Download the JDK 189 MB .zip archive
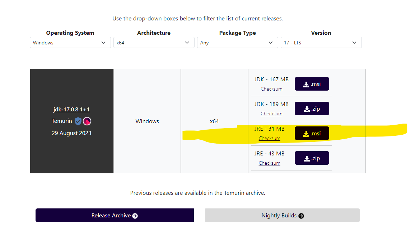Viewport: 420px width, 236px height. pyautogui.click(x=312, y=109)
